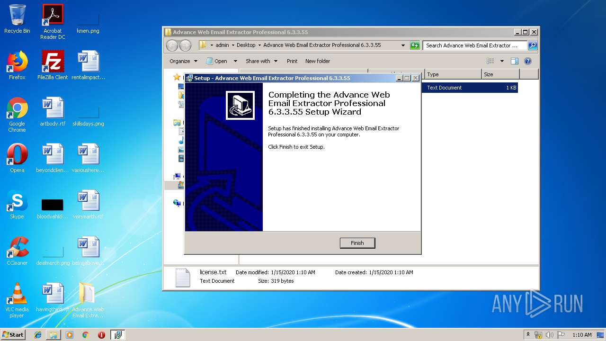
Task: Launch Google Chrome desktop shortcut
Action: tap(17, 115)
